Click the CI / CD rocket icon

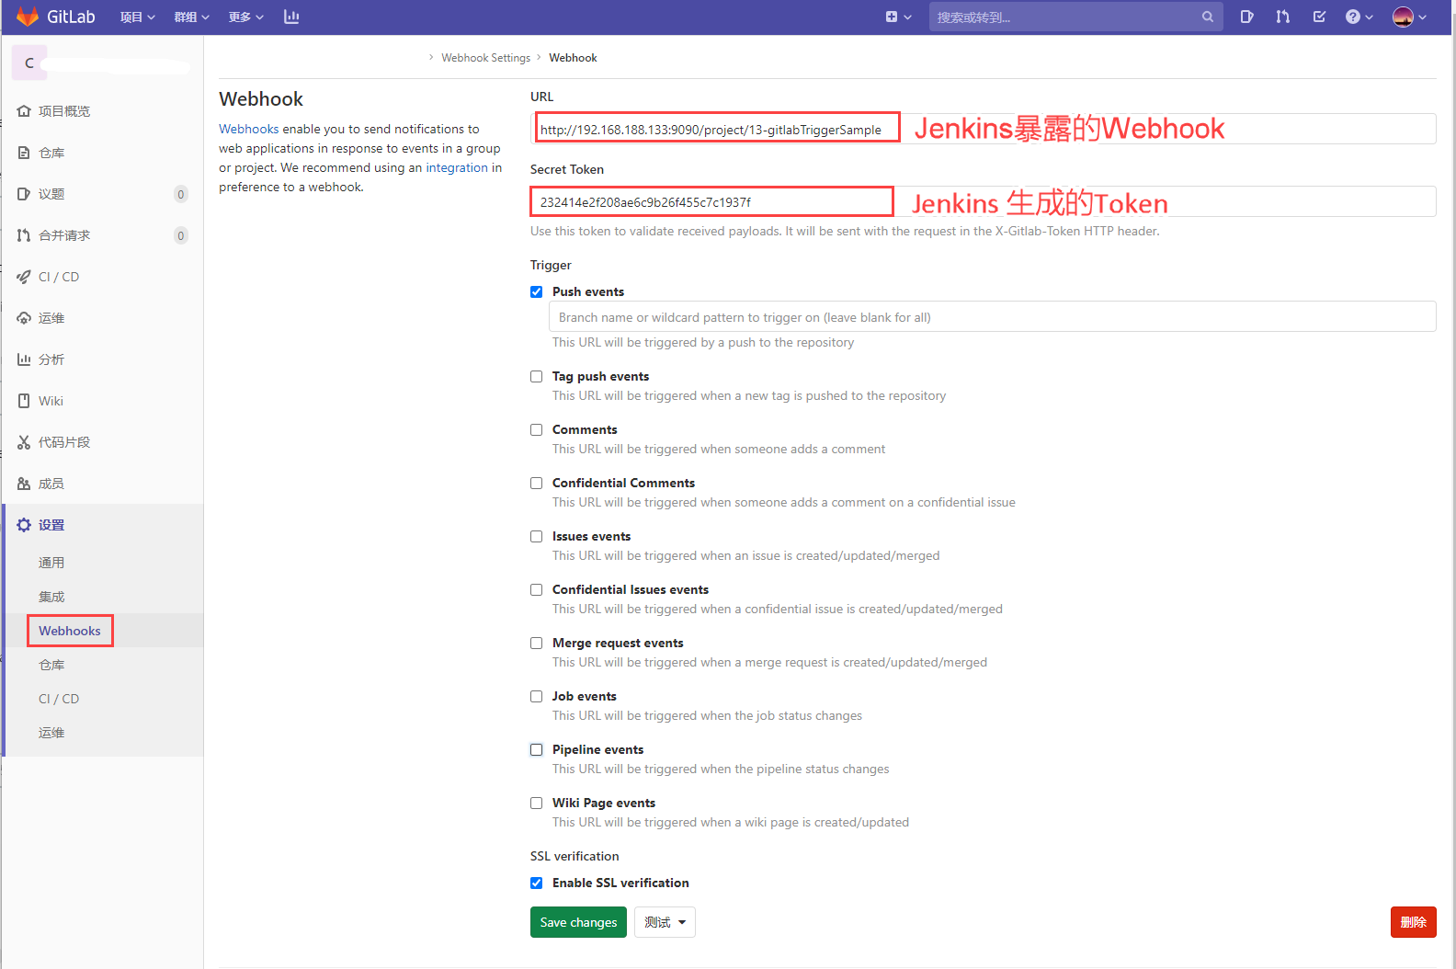pos(24,277)
